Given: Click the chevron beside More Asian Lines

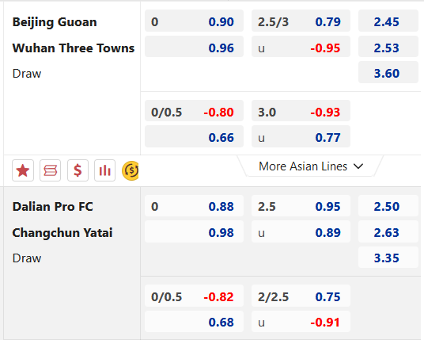Looking at the screenshot, I should coord(358,166).
